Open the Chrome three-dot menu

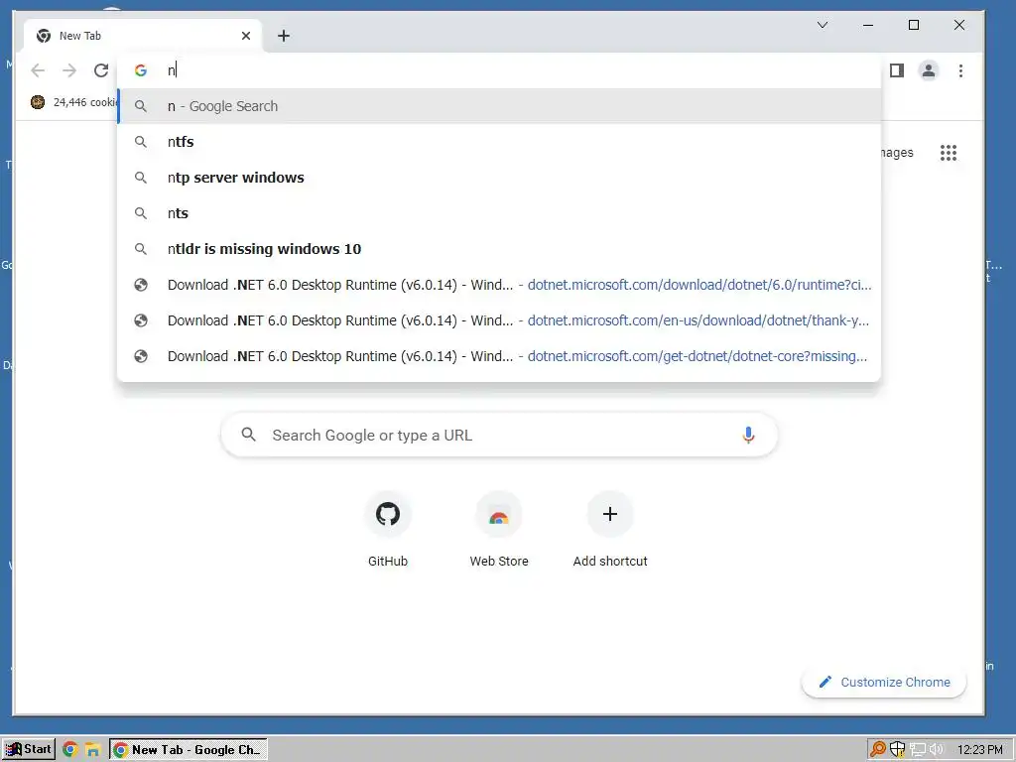pos(960,70)
